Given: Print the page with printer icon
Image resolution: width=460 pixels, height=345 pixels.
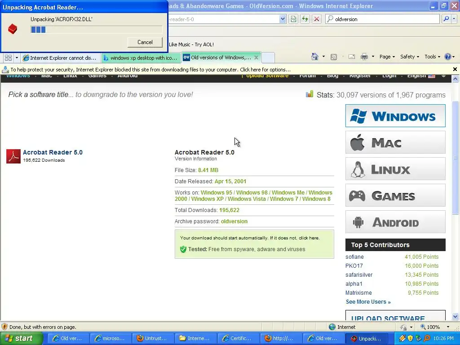Looking at the screenshot, I should click(364, 57).
